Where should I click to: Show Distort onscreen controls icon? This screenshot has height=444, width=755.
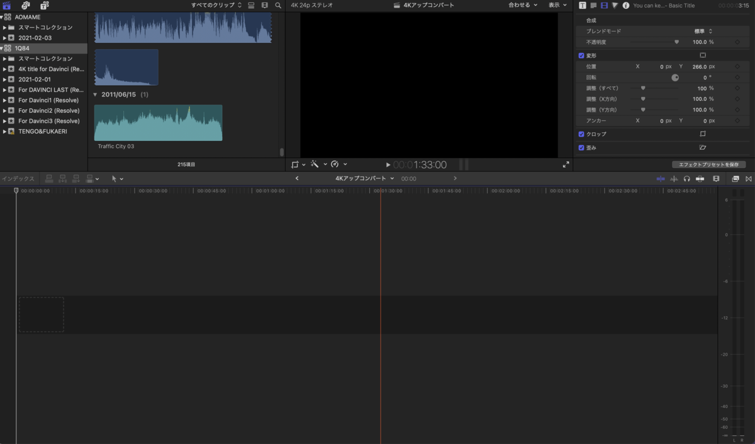click(703, 147)
